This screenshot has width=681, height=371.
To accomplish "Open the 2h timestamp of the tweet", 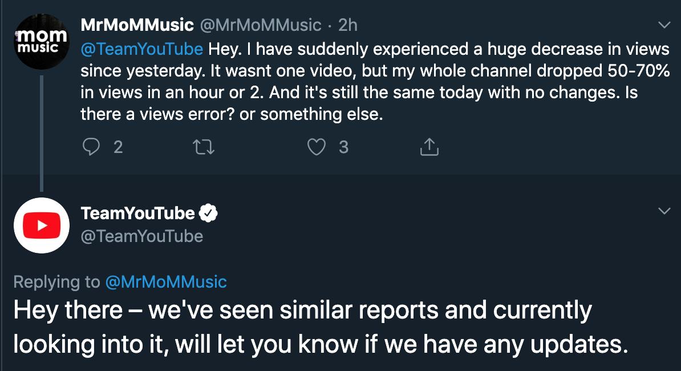I will 347,25.
